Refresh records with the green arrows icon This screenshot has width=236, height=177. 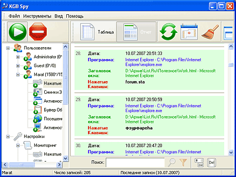(168, 32)
